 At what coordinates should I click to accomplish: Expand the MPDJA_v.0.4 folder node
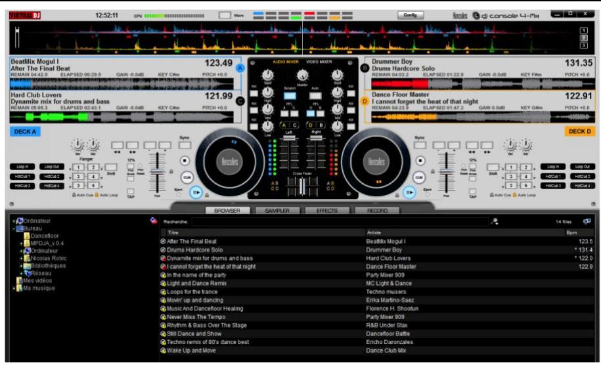[x=21, y=244]
